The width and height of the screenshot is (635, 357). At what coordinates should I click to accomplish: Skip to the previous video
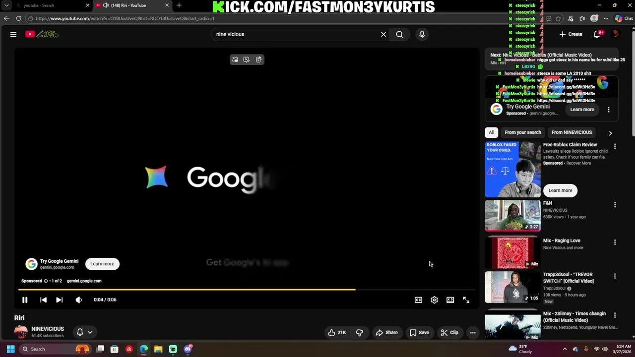[43, 299]
